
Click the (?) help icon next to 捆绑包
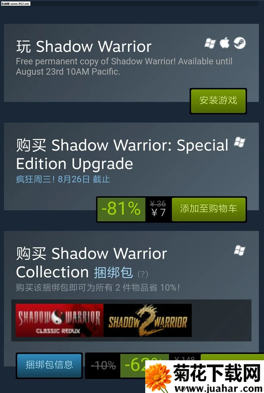point(143,274)
